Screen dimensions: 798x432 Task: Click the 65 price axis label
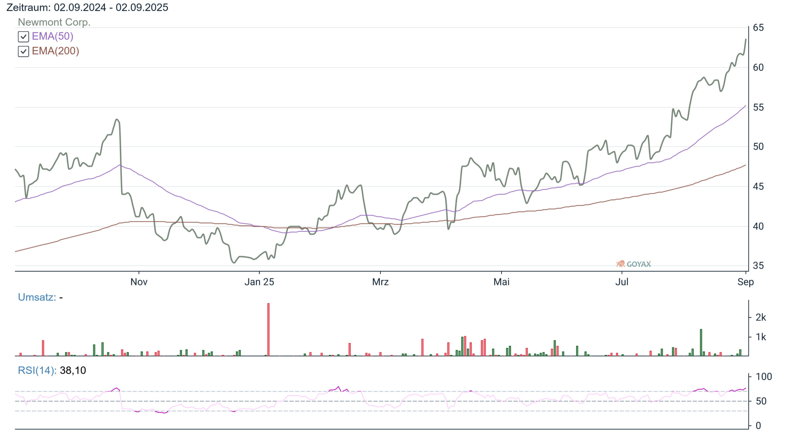point(758,28)
